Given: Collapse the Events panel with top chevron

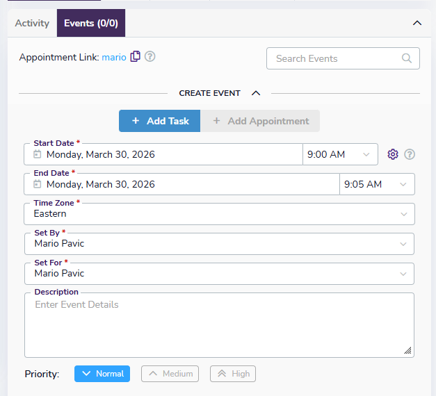Looking at the screenshot, I should coord(417,23).
